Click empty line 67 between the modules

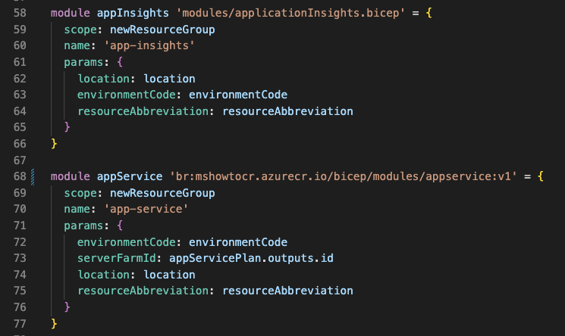pos(288,160)
